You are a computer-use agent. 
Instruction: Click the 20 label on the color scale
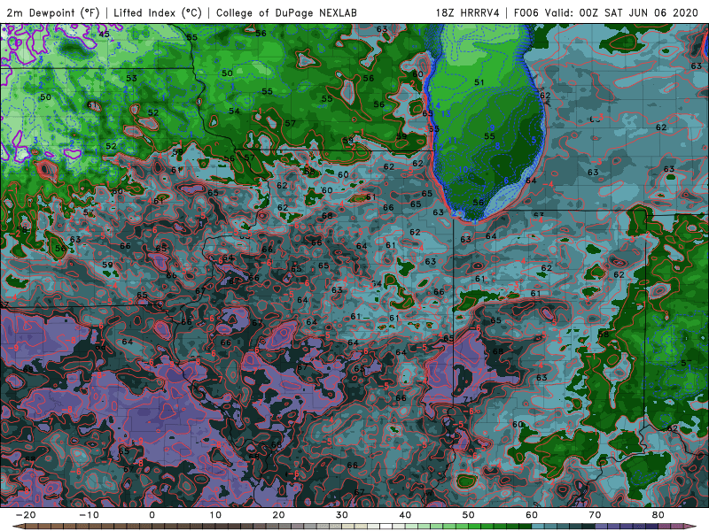[x=278, y=515]
